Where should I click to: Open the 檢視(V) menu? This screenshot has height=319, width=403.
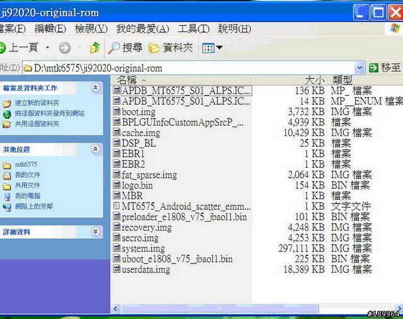[x=91, y=28]
